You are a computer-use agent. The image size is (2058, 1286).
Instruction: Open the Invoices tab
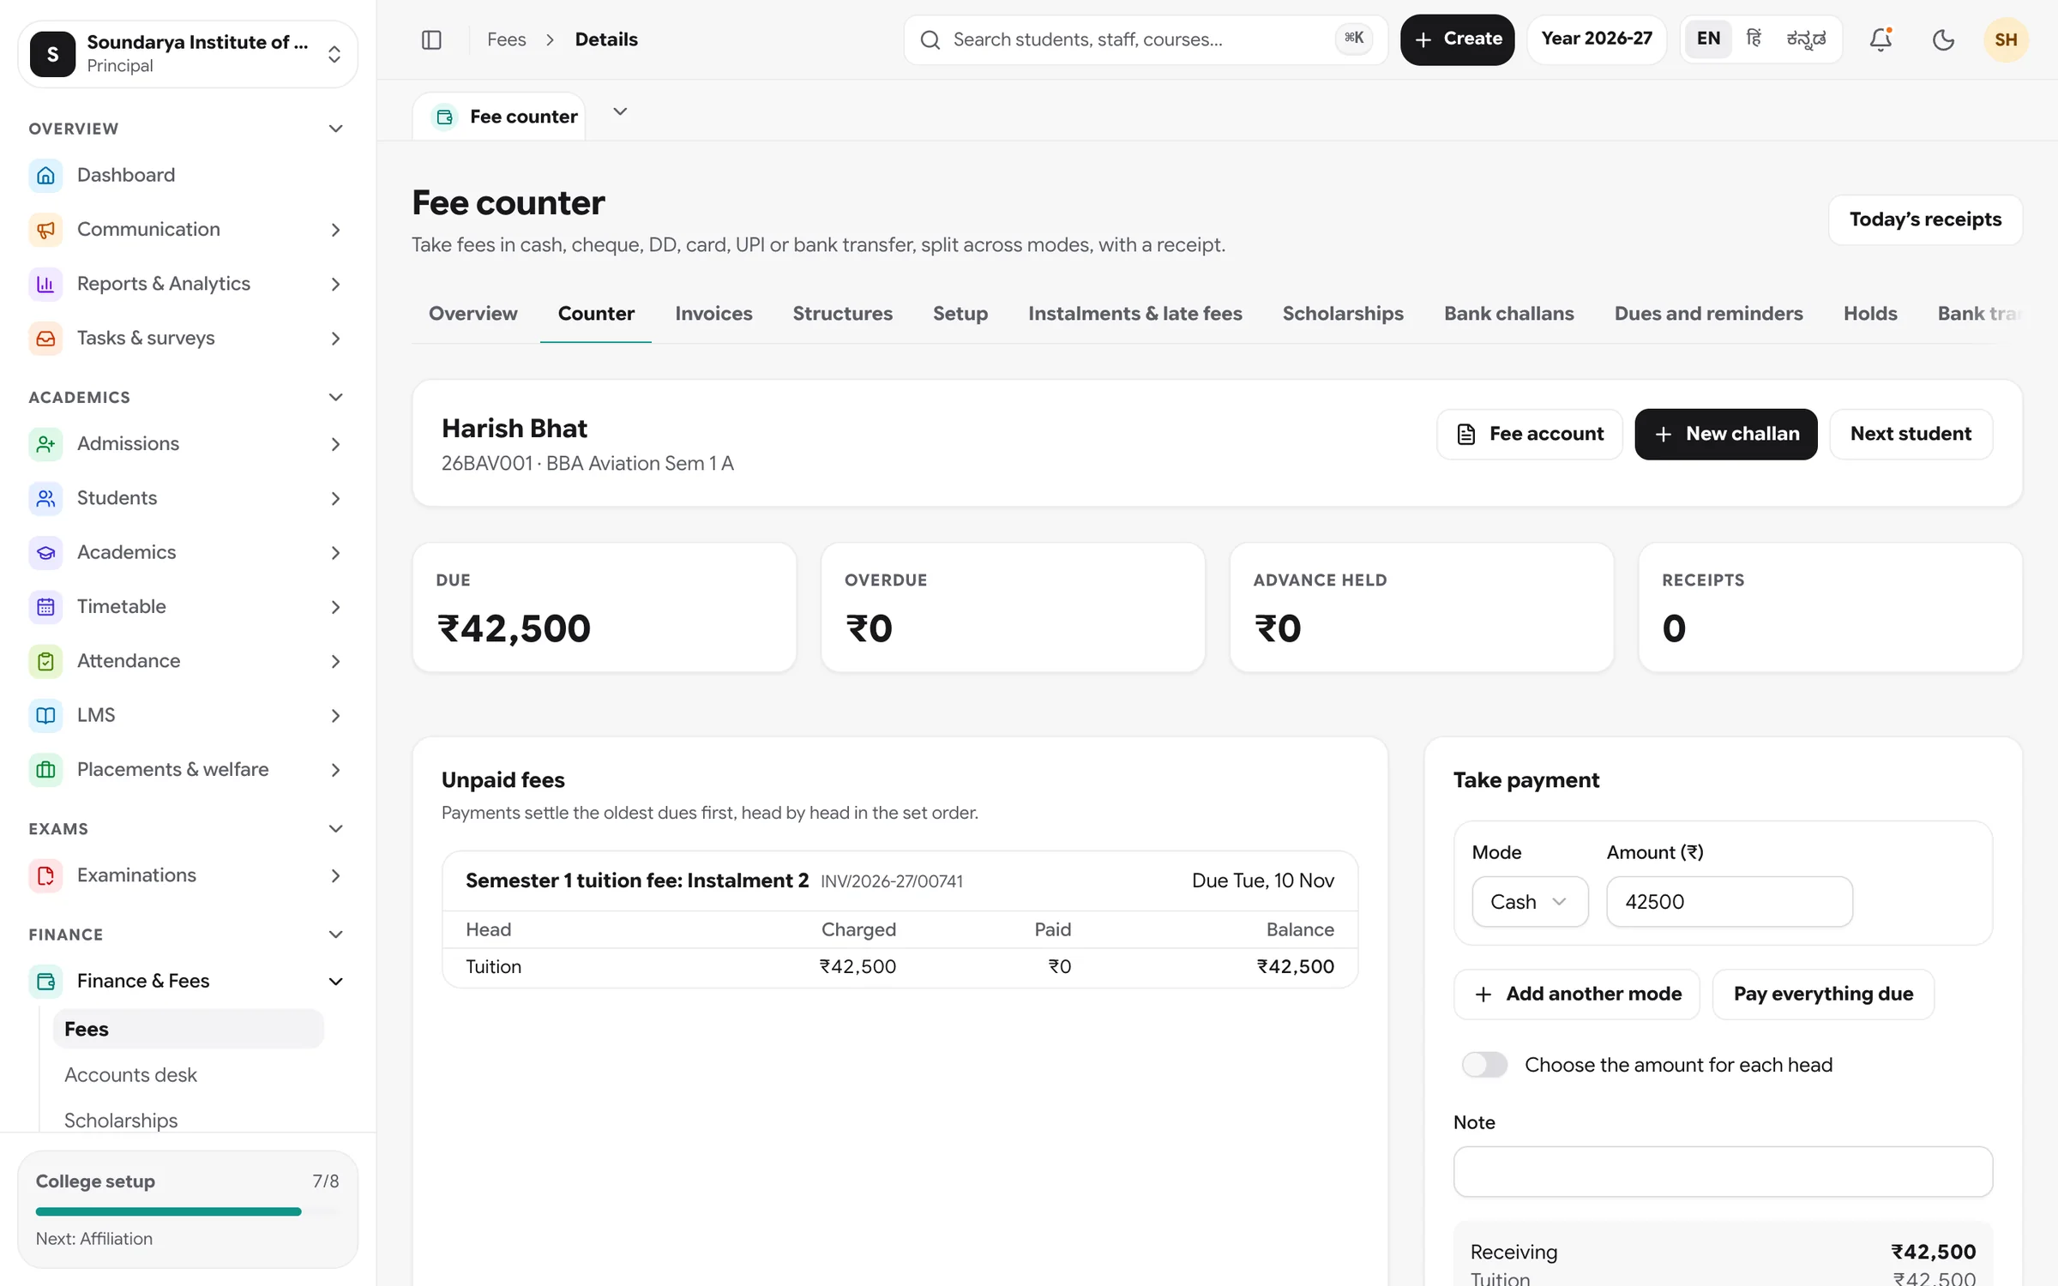point(713,314)
